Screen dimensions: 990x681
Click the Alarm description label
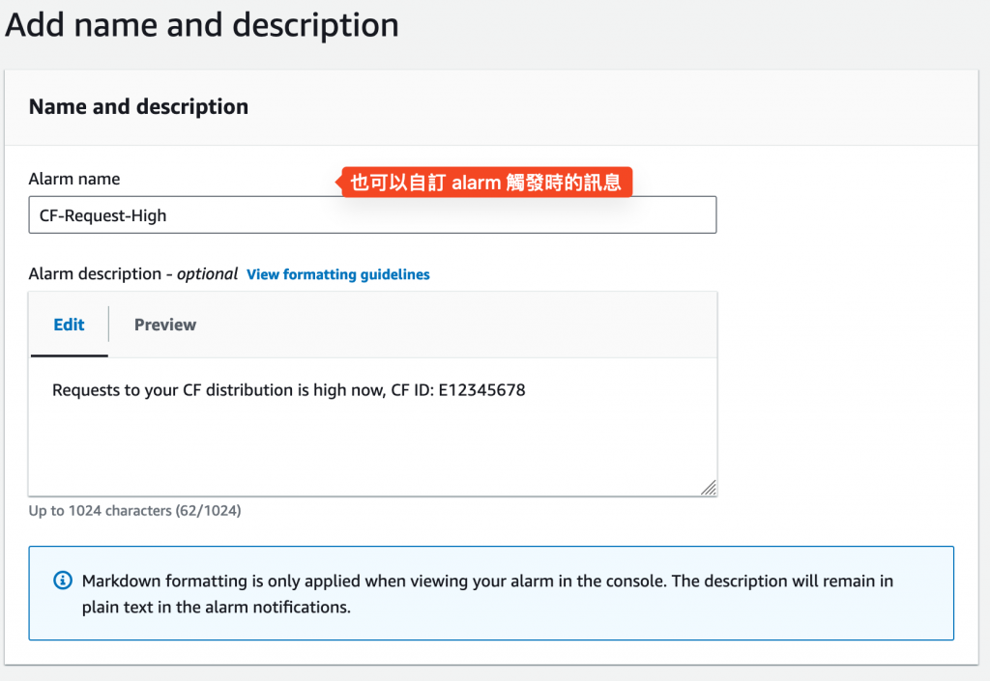(95, 274)
